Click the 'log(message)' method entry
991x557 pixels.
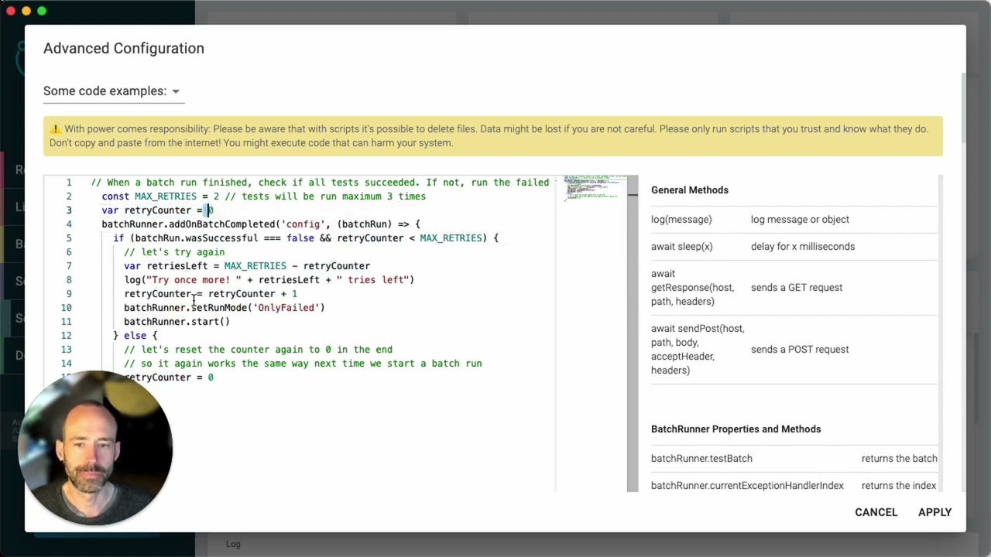(x=681, y=220)
